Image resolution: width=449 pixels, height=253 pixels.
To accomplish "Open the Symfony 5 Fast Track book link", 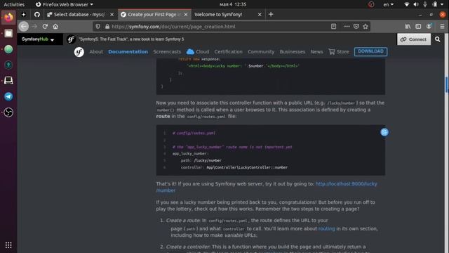I will tap(131, 39).
